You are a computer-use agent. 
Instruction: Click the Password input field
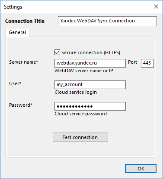point(90,106)
